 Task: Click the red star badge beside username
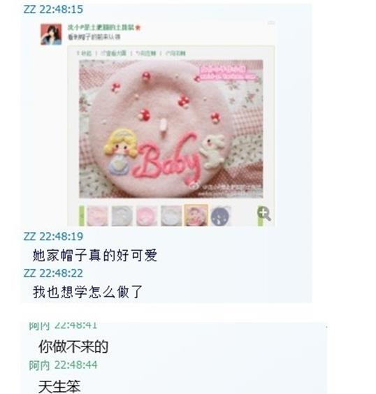138,28
